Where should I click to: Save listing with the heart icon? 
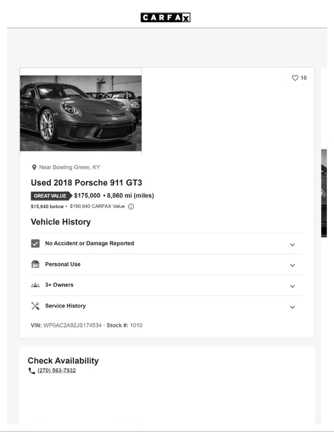(x=295, y=78)
